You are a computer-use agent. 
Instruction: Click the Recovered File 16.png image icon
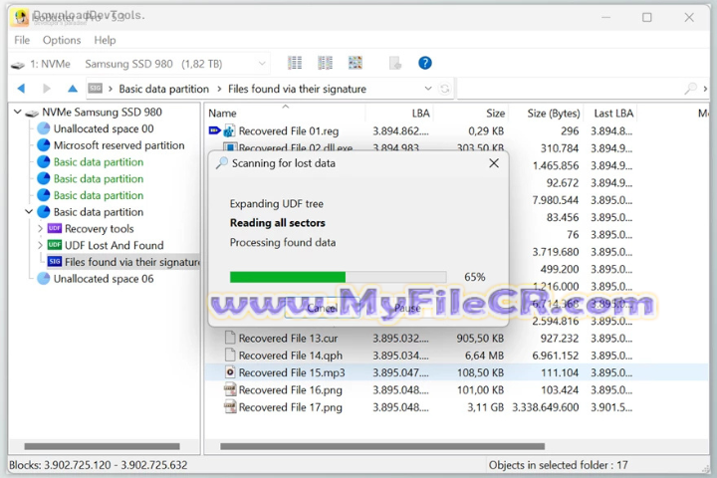(230, 389)
